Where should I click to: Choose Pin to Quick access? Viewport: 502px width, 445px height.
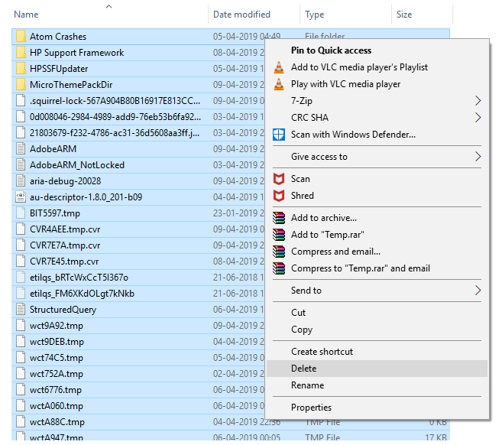point(331,50)
